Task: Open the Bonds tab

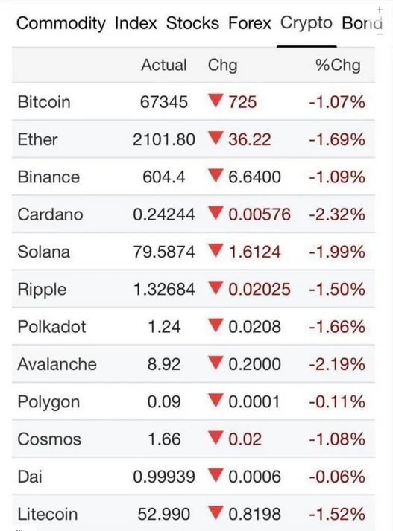Action: 362,23
